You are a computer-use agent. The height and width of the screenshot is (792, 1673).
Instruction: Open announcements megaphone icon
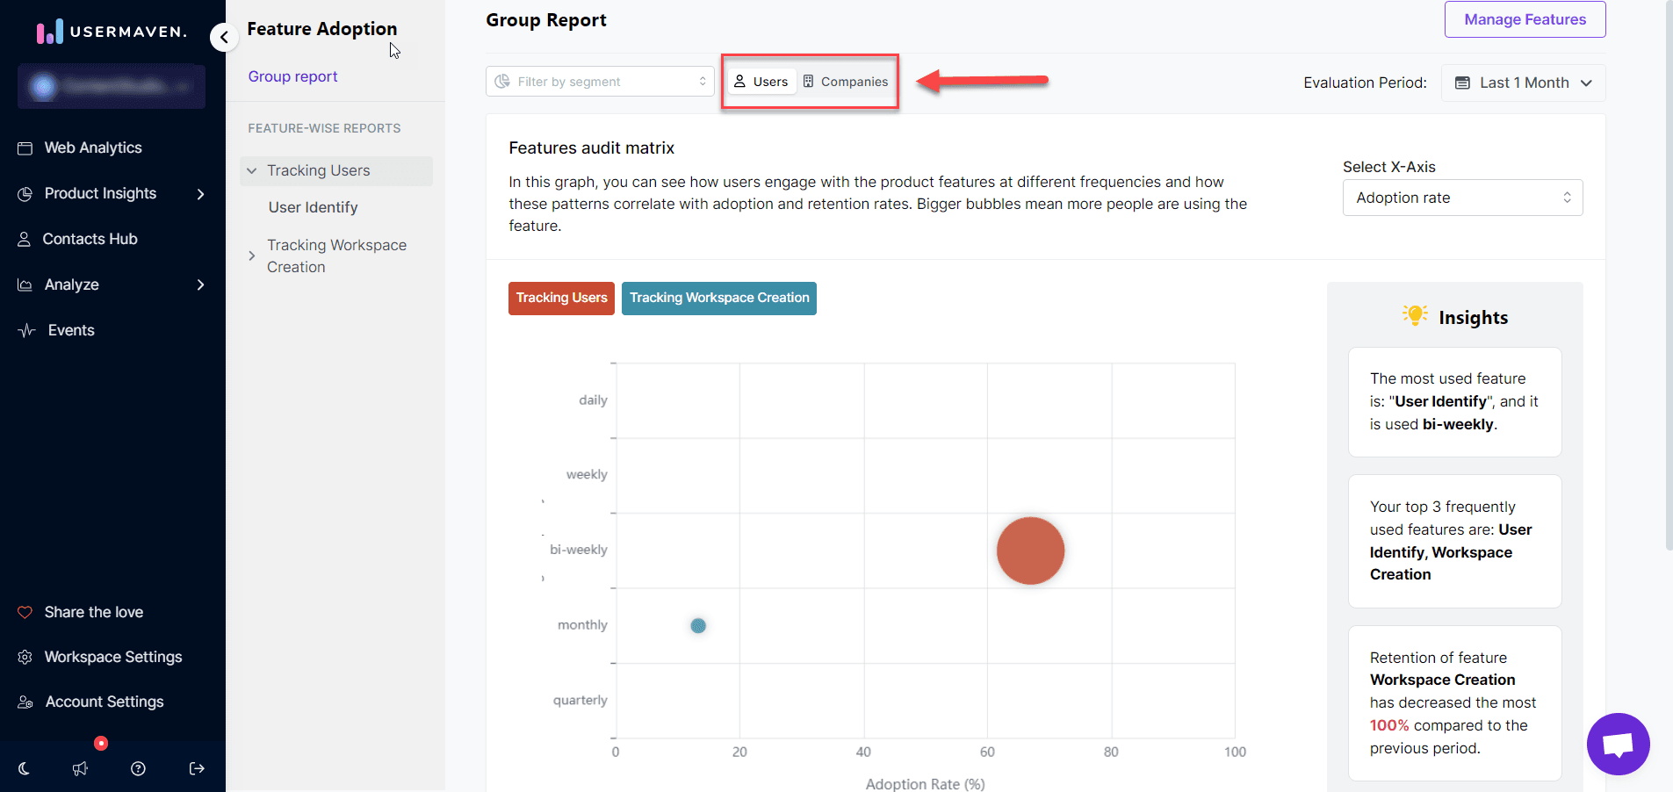(x=81, y=768)
